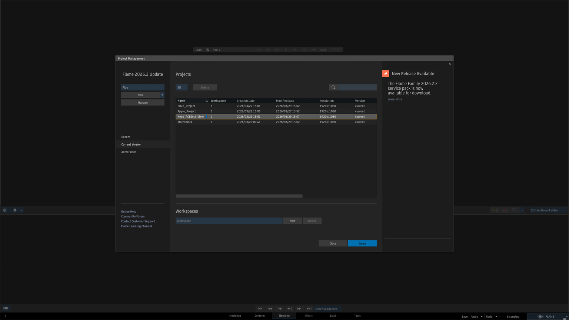Expand the New project dropdown arrow
Screen dimensions: 569x320
(162, 95)
